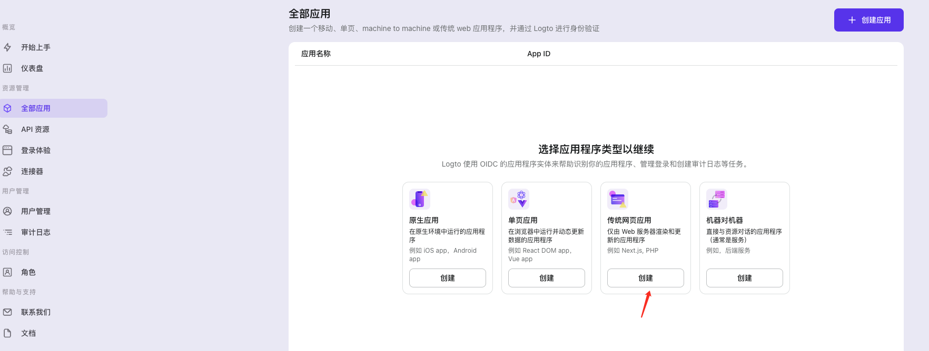Click the 连接器 connector icon

pos(7,171)
